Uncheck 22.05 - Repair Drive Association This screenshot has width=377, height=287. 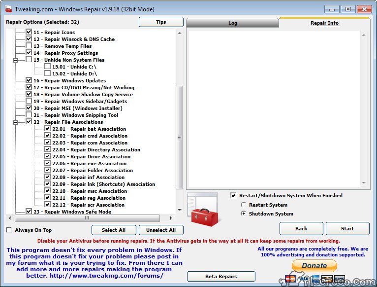(48, 156)
